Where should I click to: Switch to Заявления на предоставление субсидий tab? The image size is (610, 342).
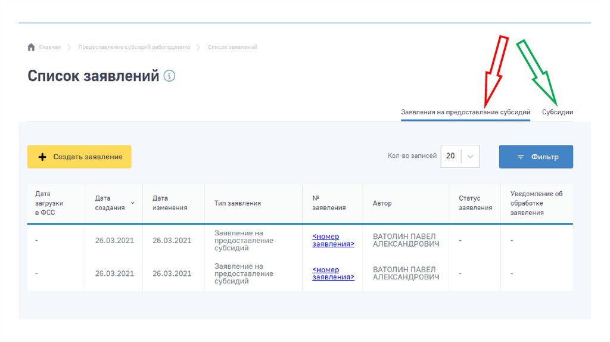[465, 112]
